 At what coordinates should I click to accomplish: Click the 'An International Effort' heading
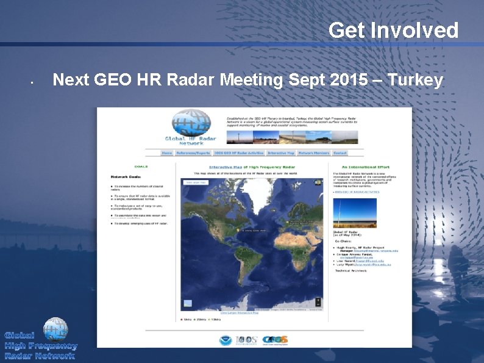pyautogui.click(x=366, y=167)
